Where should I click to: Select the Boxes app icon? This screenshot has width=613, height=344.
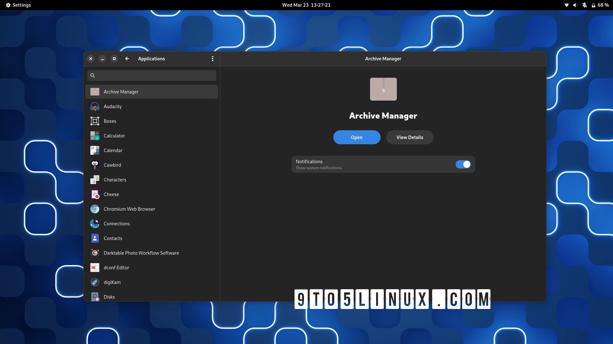click(95, 121)
